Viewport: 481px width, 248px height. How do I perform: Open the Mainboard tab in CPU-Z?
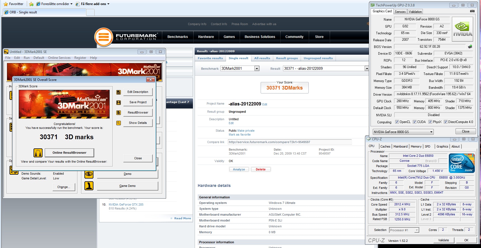coord(400,146)
